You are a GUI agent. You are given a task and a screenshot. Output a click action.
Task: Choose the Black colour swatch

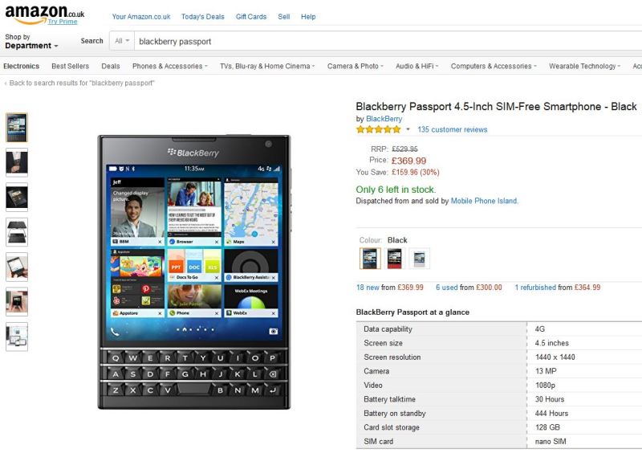click(x=370, y=259)
